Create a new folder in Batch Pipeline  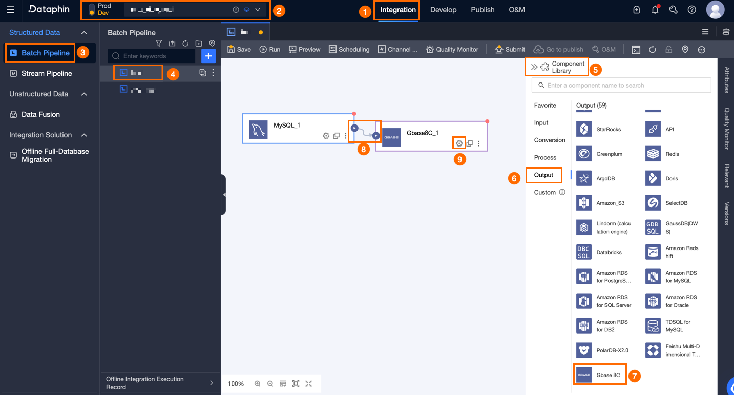coord(199,44)
